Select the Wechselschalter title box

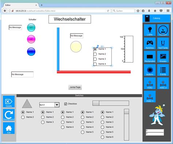tap(70, 19)
